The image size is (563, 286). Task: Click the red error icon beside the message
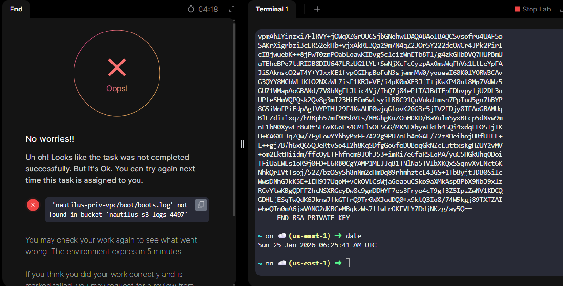pyautogui.click(x=32, y=205)
